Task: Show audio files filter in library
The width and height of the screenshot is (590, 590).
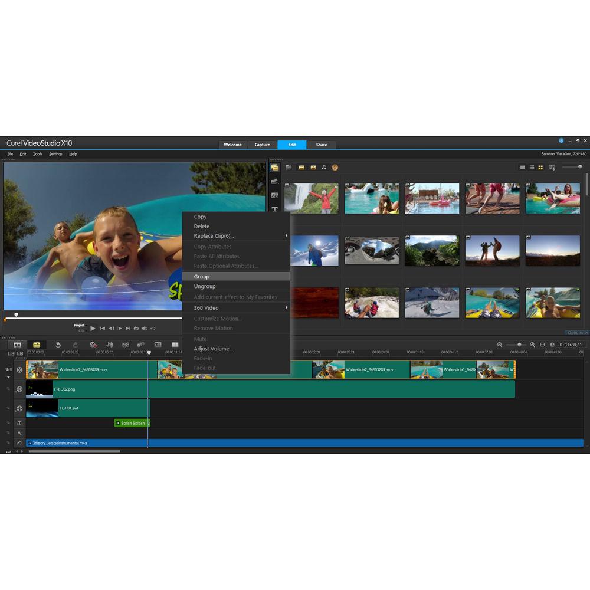Action: [x=324, y=168]
